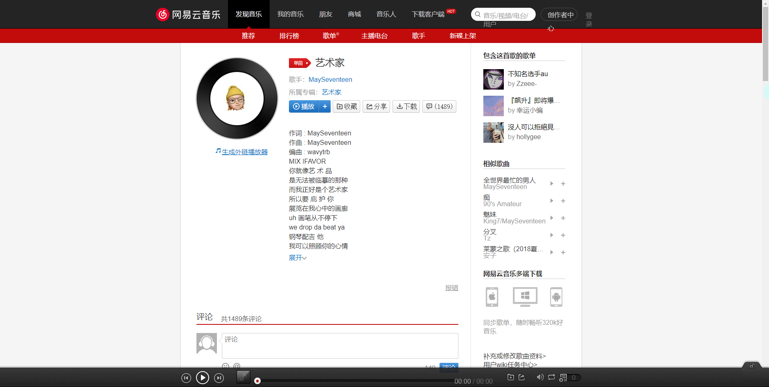Screen dimensions: 769x387
Task: Open the playlist queue icon
Action: (x=564, y=378)
